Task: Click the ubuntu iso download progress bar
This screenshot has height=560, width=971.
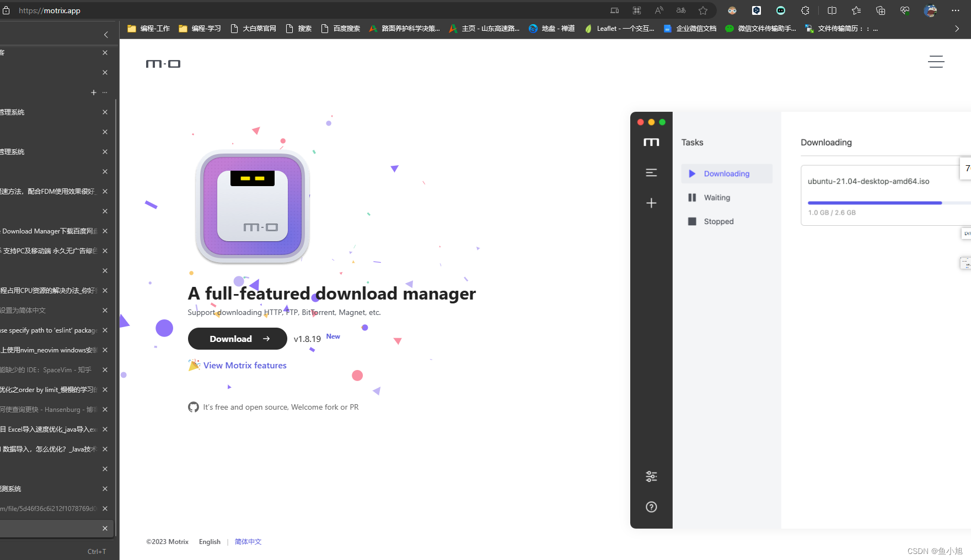Action: [x=889, y=203]
